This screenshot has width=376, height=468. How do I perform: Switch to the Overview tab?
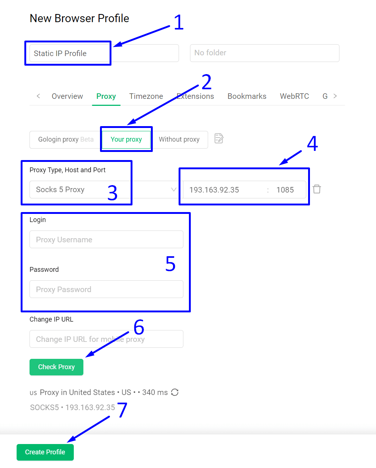click(x=67, y=96)
